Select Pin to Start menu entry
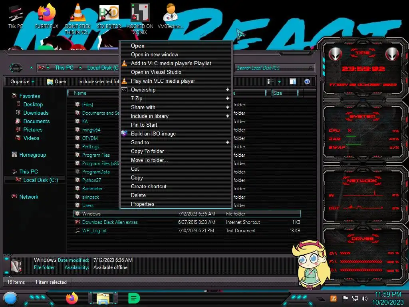 [x=176, y=125]
